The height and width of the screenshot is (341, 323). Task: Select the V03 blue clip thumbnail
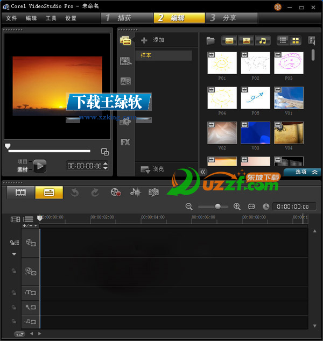coord(255,133)
